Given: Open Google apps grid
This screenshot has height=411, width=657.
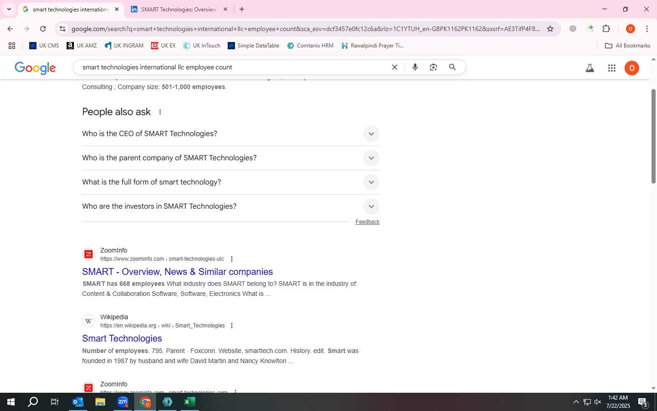Looking at the screenshot, I should 612,68.
